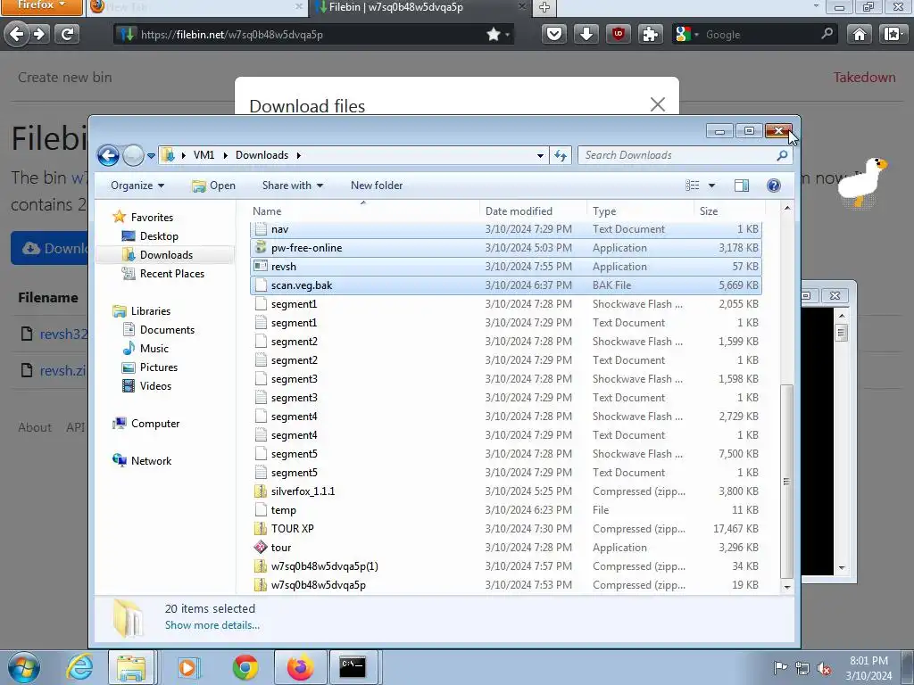Click the file list scroll up arrow
This screenshot has height=685, width=914.
(x=787, y=208)
